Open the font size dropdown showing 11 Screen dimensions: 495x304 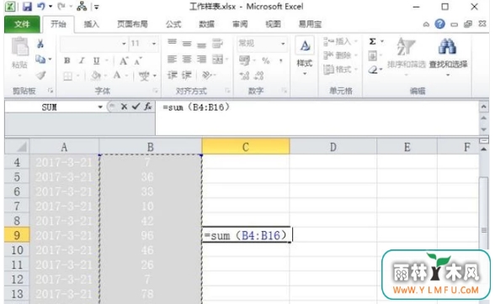click(x=154, y=44)
